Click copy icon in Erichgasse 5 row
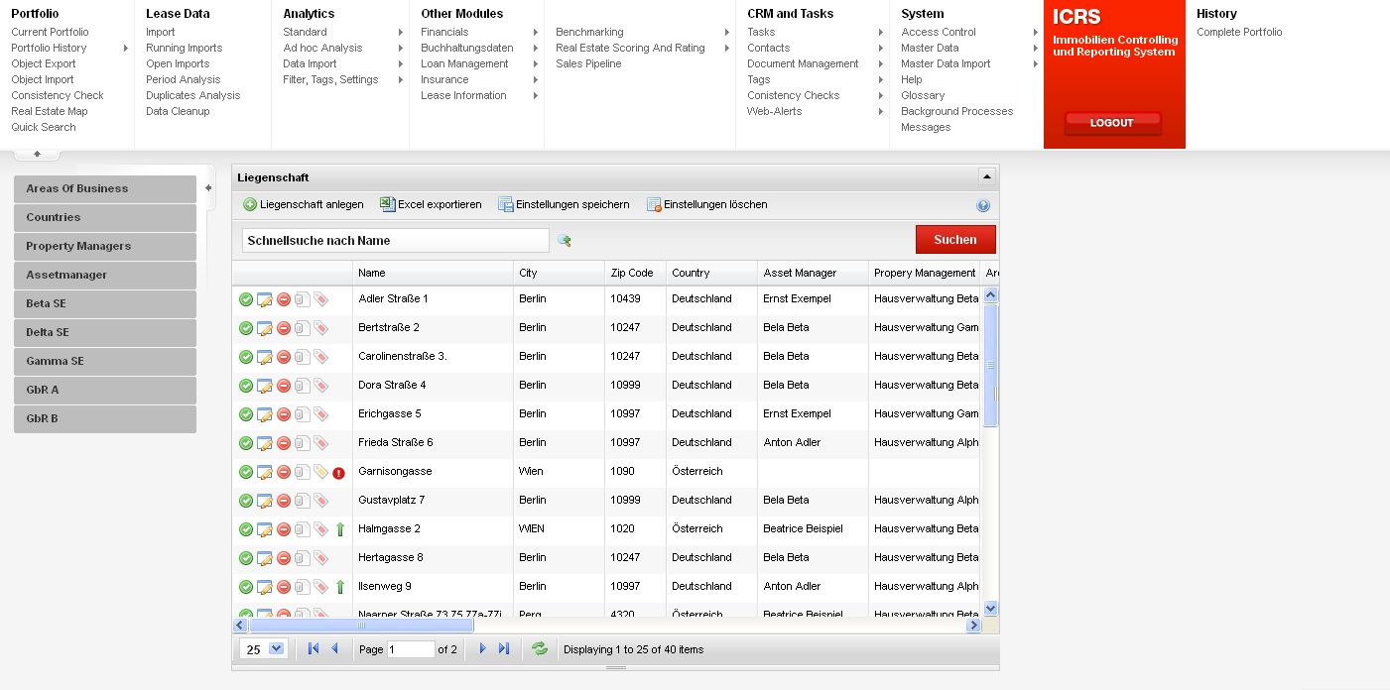1390x690 pixels. (302, 414)
